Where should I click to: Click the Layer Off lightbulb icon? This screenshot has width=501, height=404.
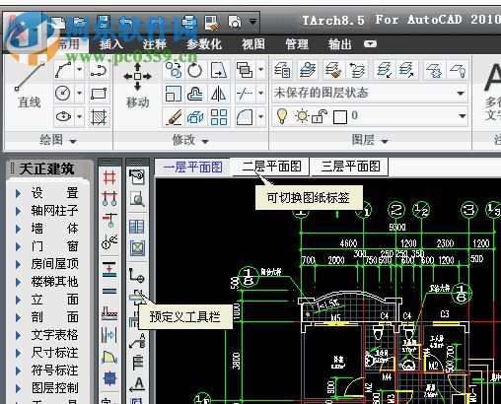click(x=458, y=70)
